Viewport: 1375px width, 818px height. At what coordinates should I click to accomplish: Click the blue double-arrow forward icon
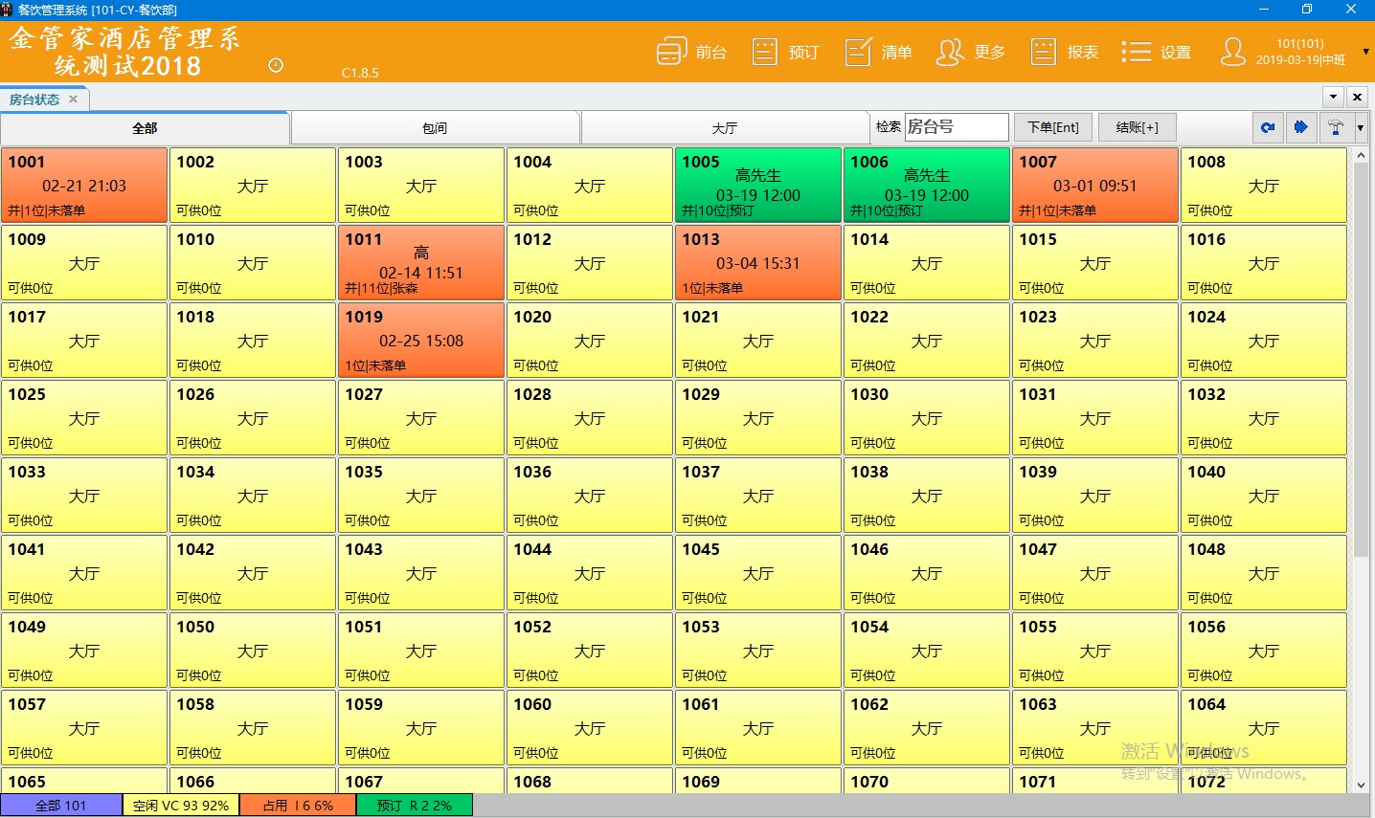pos(1300,127)
